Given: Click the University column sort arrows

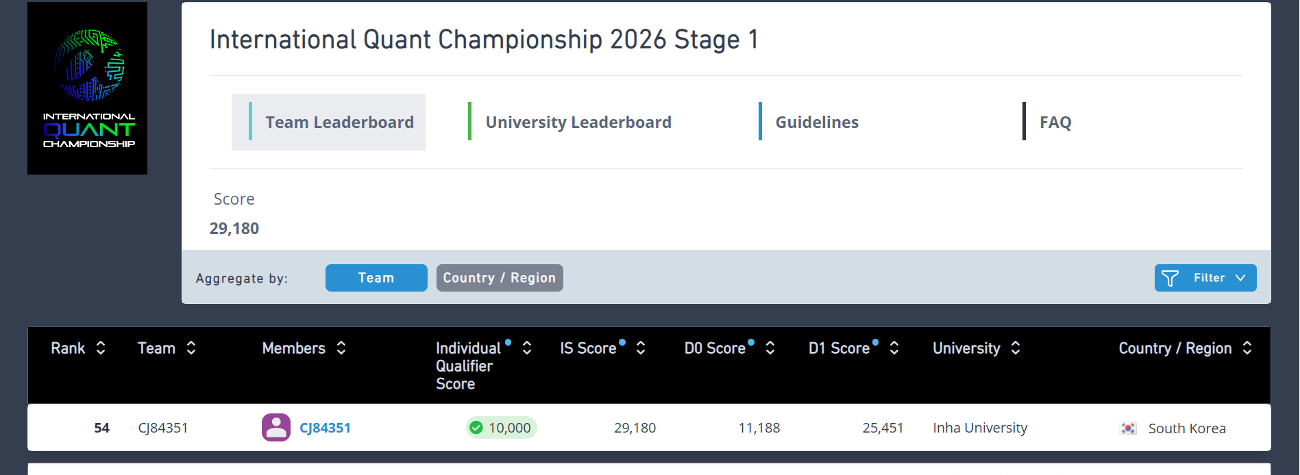Looking at the screenshot, I should click(x=1016, y=348).
